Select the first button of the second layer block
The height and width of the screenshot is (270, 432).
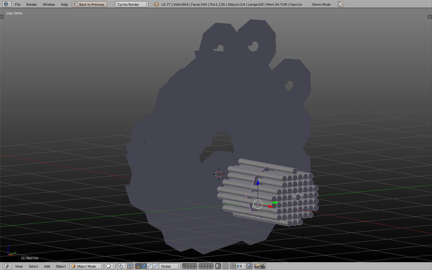(200, 265)
